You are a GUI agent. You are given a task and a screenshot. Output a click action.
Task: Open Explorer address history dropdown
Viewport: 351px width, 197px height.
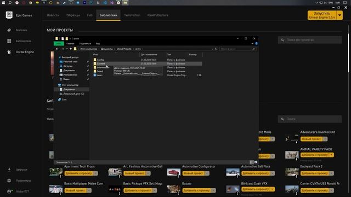click(212, 49)
